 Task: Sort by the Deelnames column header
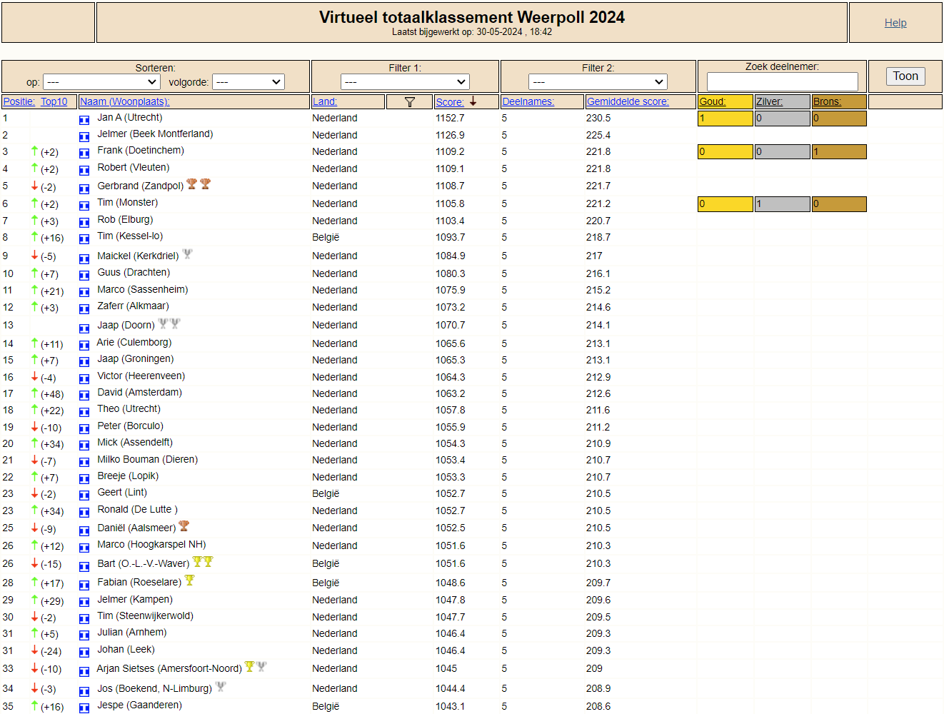coord(528,102)
